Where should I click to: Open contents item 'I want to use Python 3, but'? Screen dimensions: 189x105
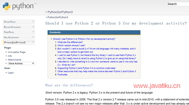coord(97,57)
